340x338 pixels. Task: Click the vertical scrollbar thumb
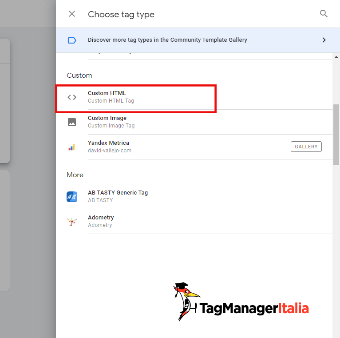(336, 135)
